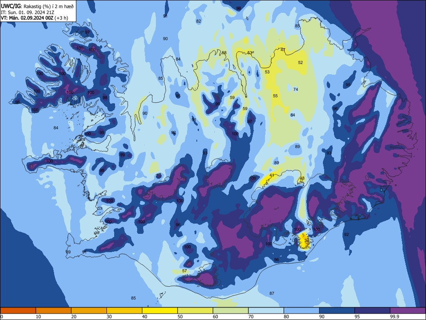
Task: Click the '47' humidity value
Action: point(283,50)
